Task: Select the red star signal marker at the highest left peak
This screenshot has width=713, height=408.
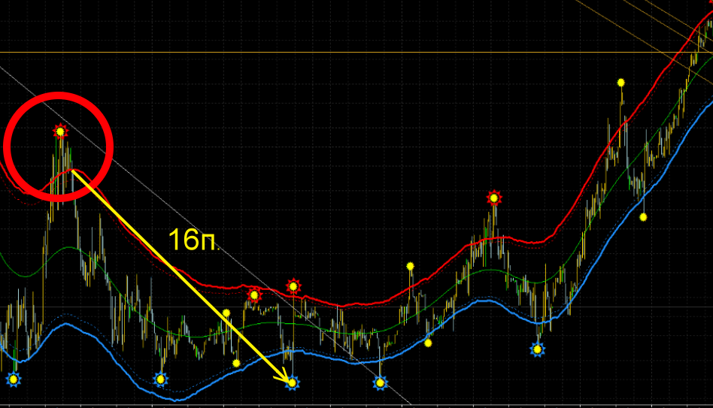Action: point(60,131)
